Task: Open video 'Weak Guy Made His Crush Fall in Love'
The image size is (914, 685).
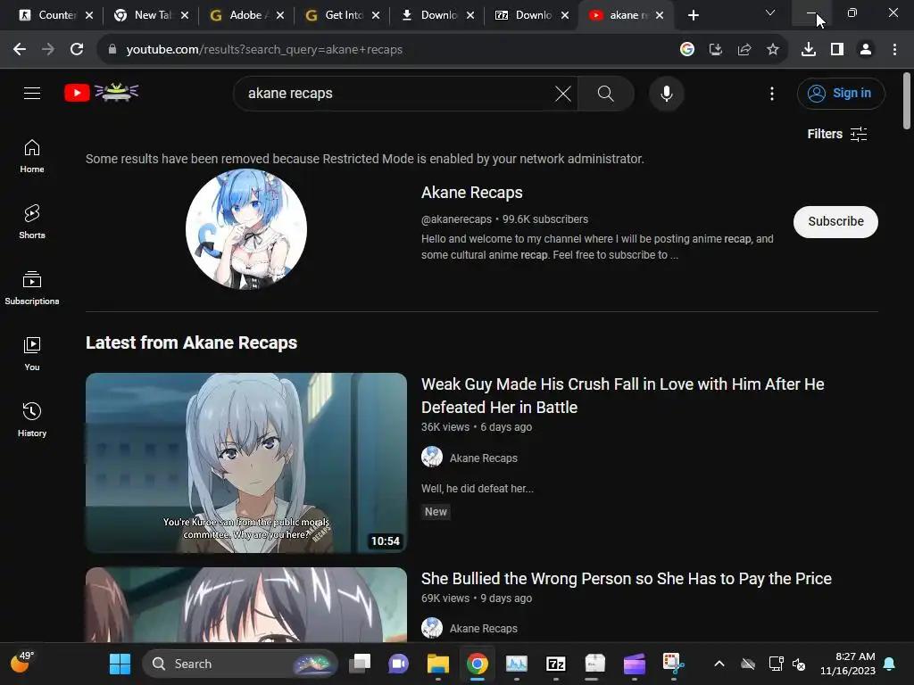Action: tap(622, 395)
